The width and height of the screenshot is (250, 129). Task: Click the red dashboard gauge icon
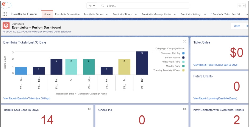click(6, 25)
